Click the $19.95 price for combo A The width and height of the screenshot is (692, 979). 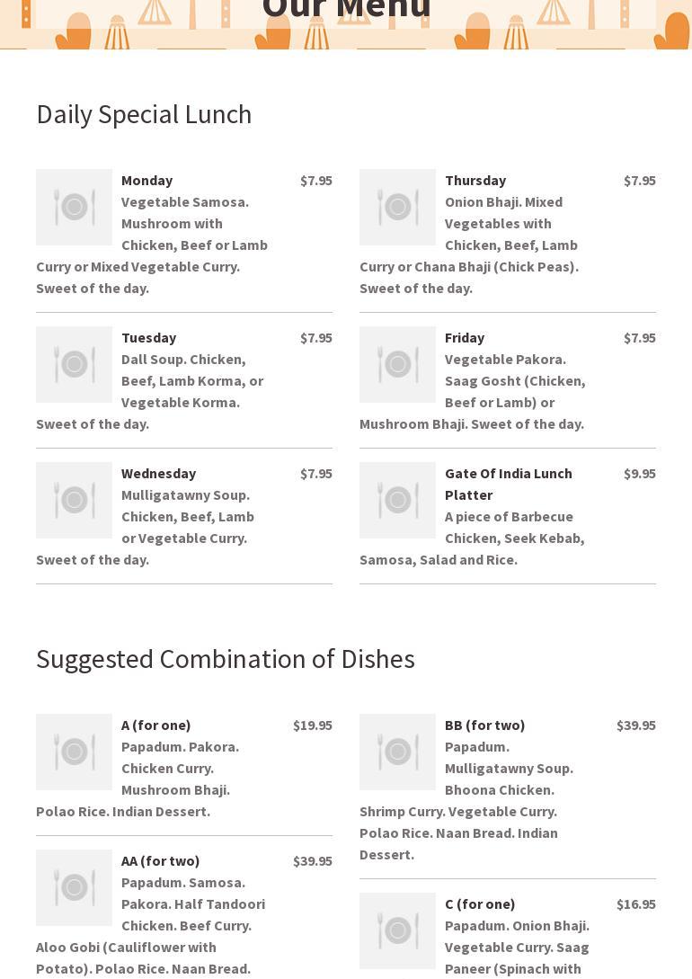pos(312,725)
